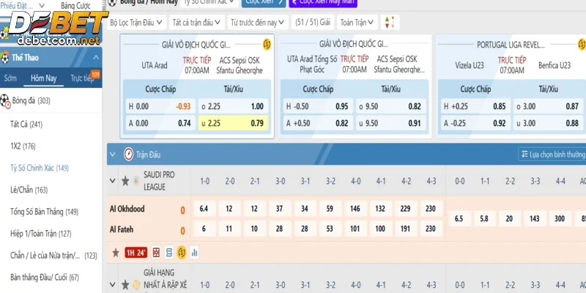Screen dimensions: 586x293
Task: Open the bar chart statistics icon
Action: pyautogui.click(x=195, y=253)
